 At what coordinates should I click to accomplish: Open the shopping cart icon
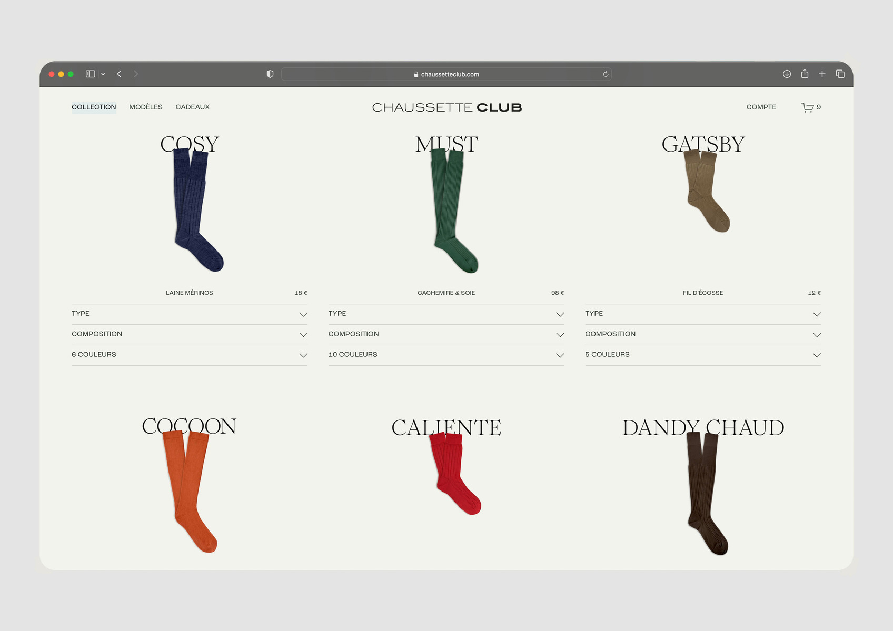[x=807, y=107]
